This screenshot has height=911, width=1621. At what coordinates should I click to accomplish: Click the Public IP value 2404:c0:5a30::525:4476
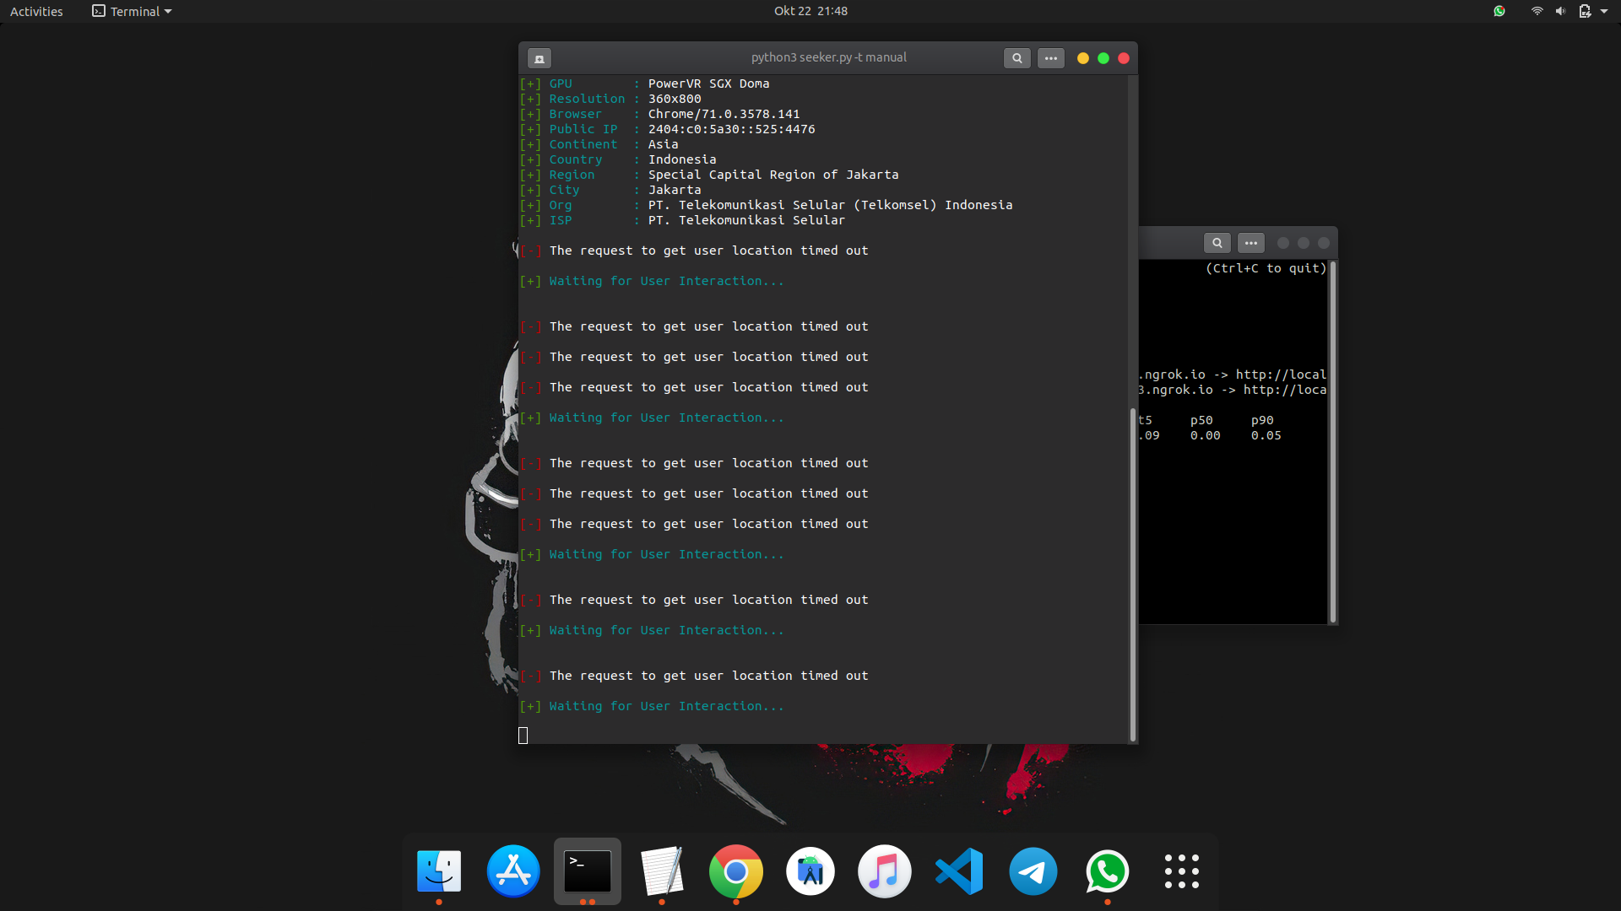[x=731, y=129]
